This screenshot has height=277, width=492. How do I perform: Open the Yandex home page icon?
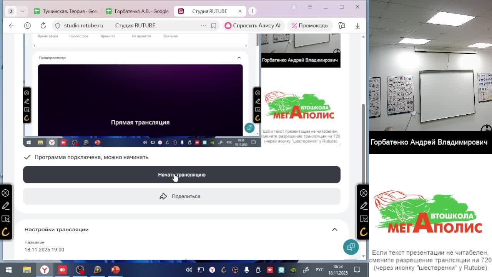click(x=27, y=25)
